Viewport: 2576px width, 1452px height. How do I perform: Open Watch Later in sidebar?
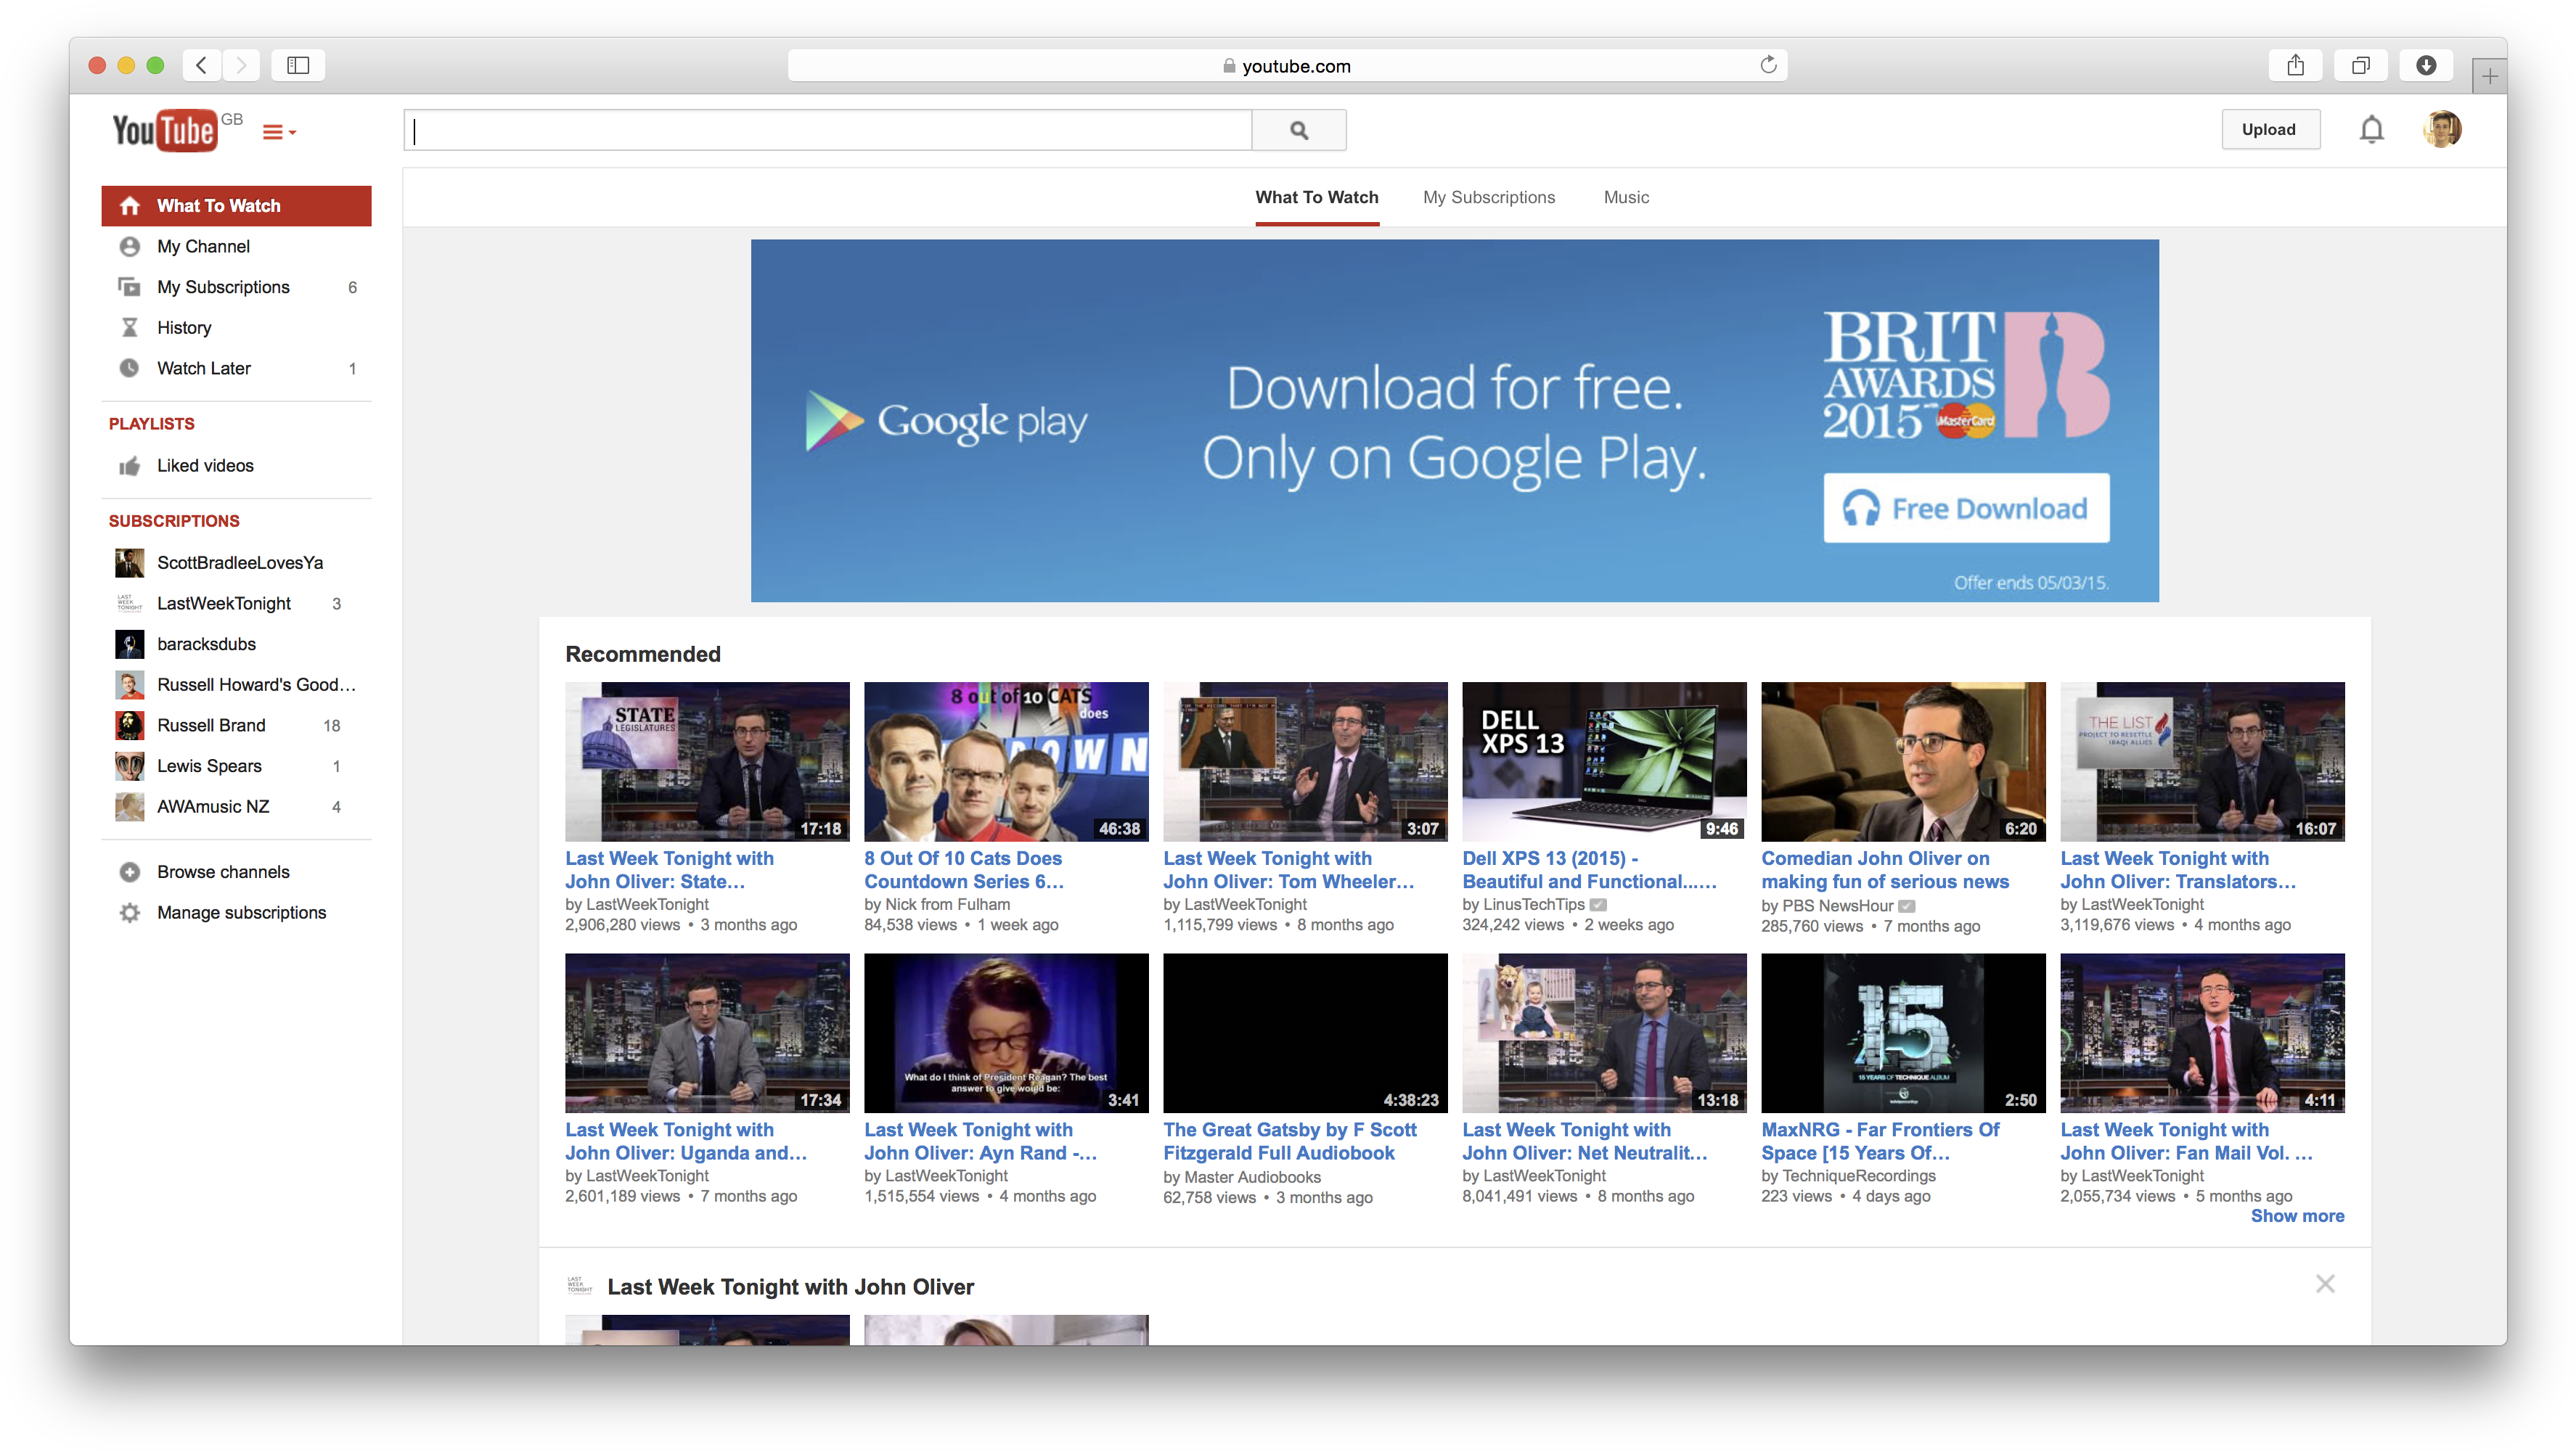point(236,368)
